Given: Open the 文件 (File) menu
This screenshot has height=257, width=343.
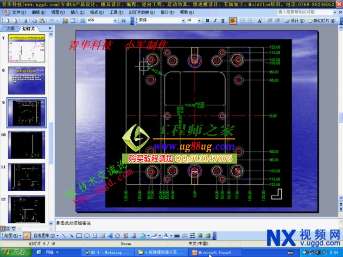Looking at the screenshot, I should 19,13.
